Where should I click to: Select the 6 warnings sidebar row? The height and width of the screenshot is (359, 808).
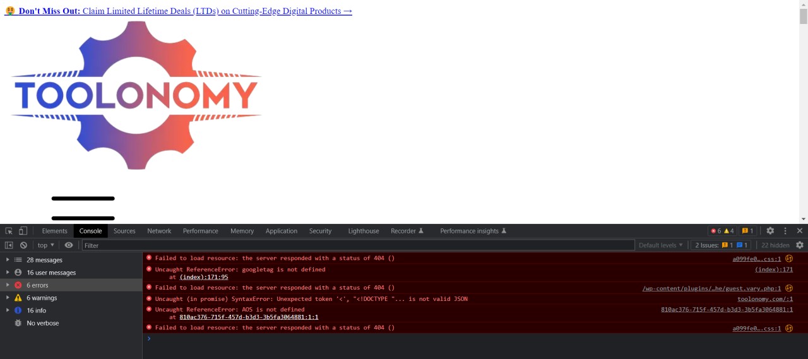[x=71, y=298]
